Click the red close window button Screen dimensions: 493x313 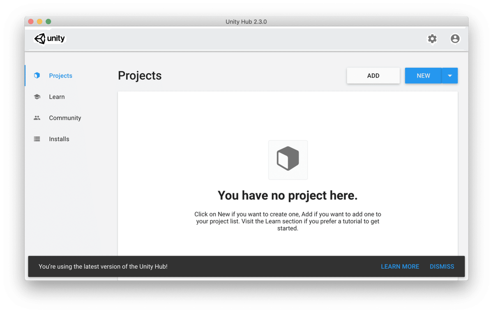click(31, 22)
